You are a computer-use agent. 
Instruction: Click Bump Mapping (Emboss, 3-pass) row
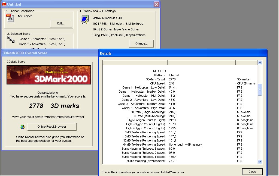tap(180, 149)
